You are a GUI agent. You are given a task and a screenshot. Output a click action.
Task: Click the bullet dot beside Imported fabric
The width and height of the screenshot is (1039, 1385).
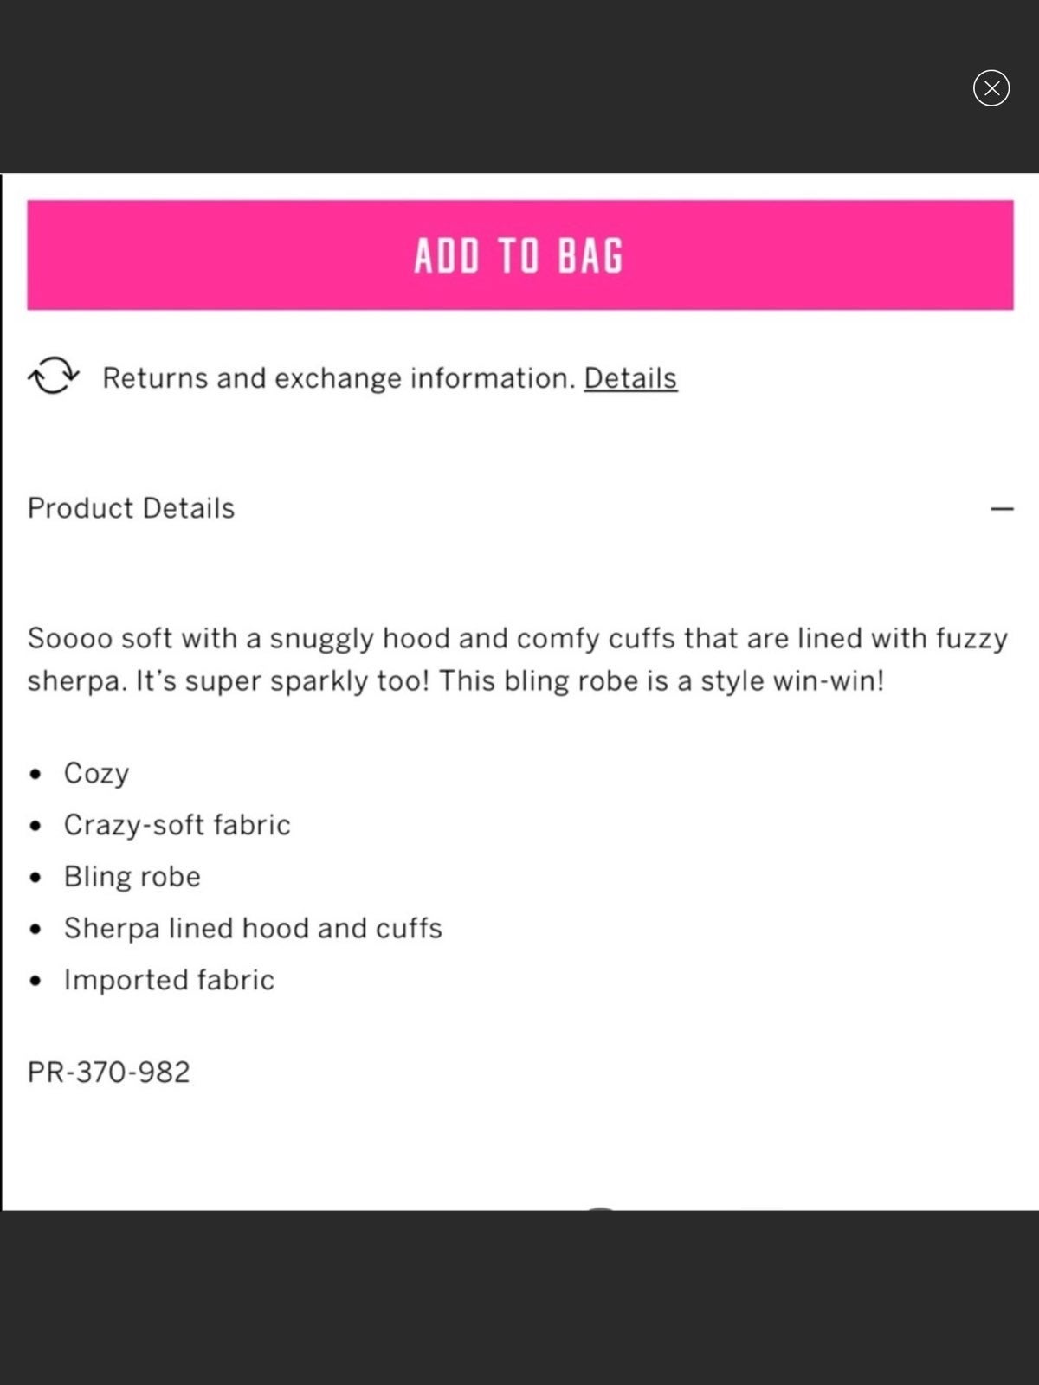[x=35, y=981]
